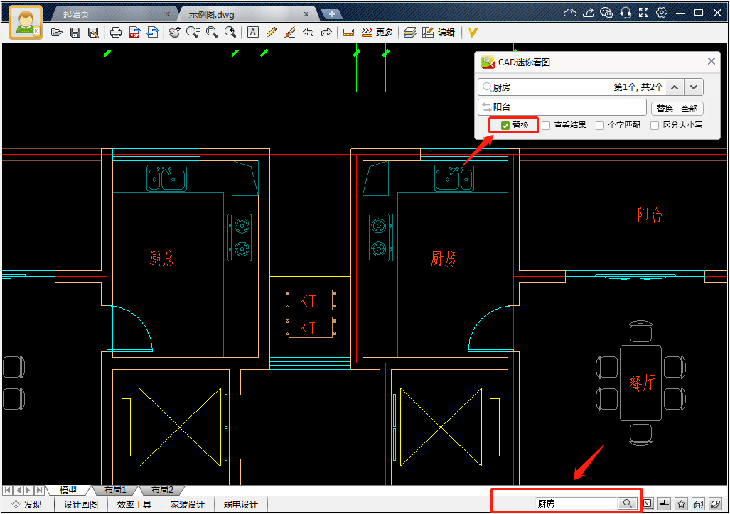The height and width of the screenshot is (514, 730).
Task: Open the 家装设计 status bar button
Action: (188, 505)
